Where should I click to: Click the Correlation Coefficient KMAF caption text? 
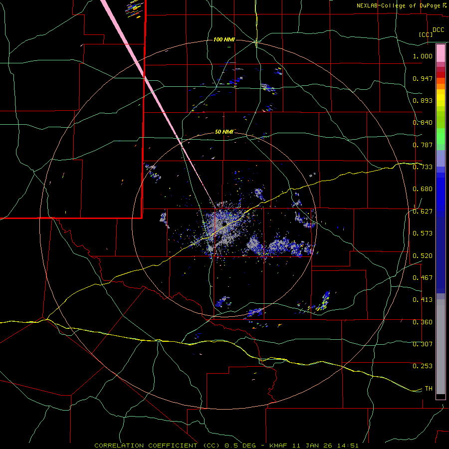pos(226,446)
